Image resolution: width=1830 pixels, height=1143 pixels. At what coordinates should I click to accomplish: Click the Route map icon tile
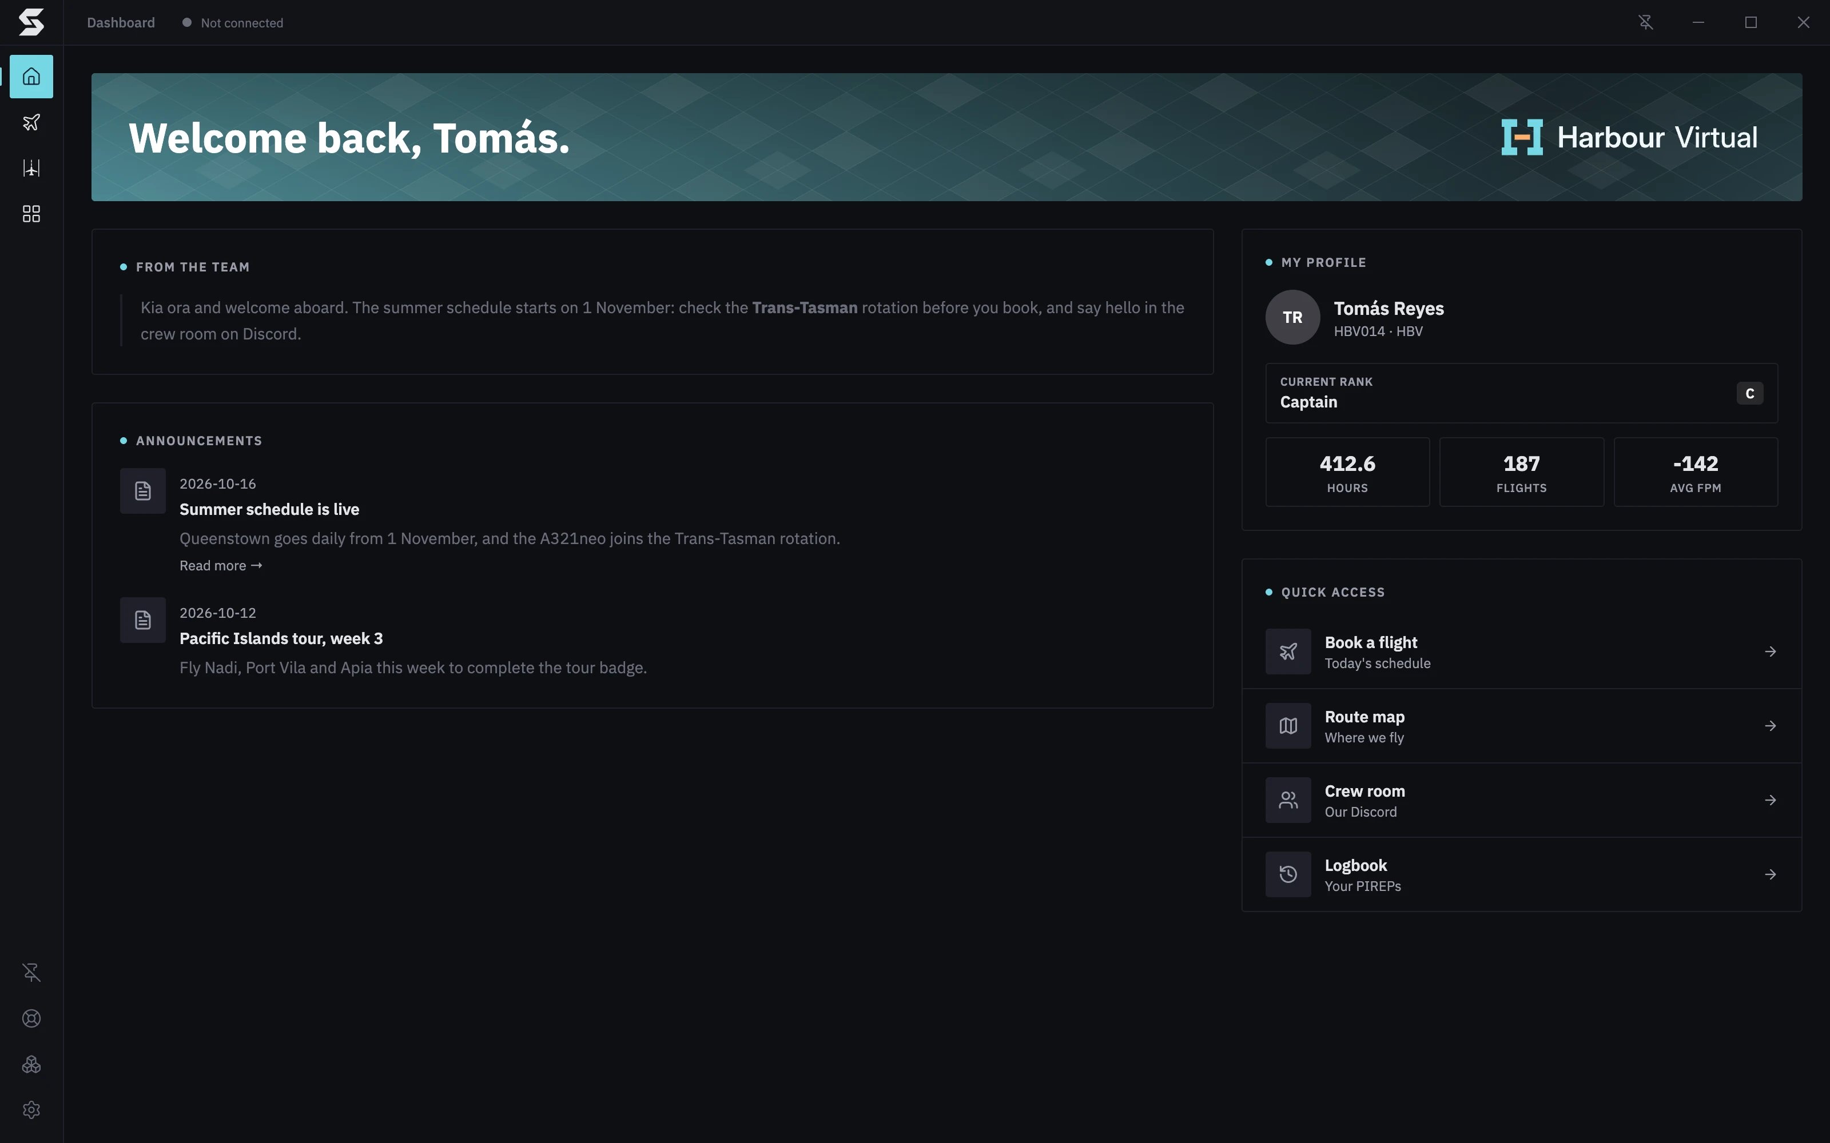point(1288,726)
